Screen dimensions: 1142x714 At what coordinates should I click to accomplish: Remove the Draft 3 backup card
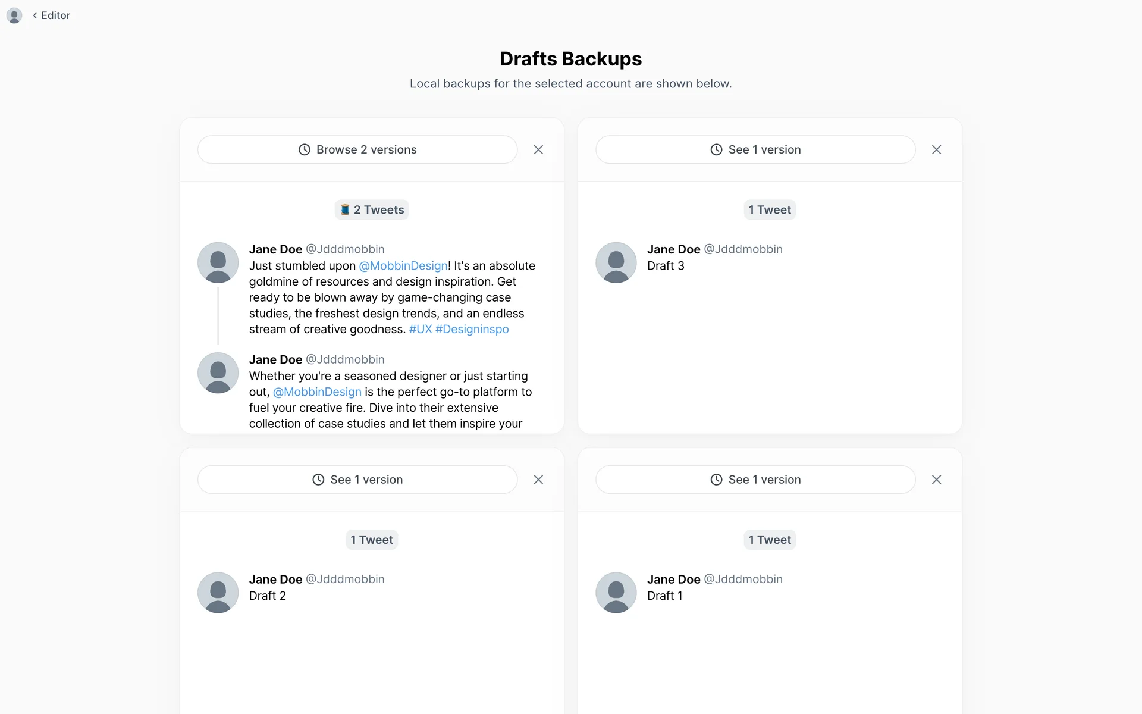pyautogui.click(x=936, y=149)
